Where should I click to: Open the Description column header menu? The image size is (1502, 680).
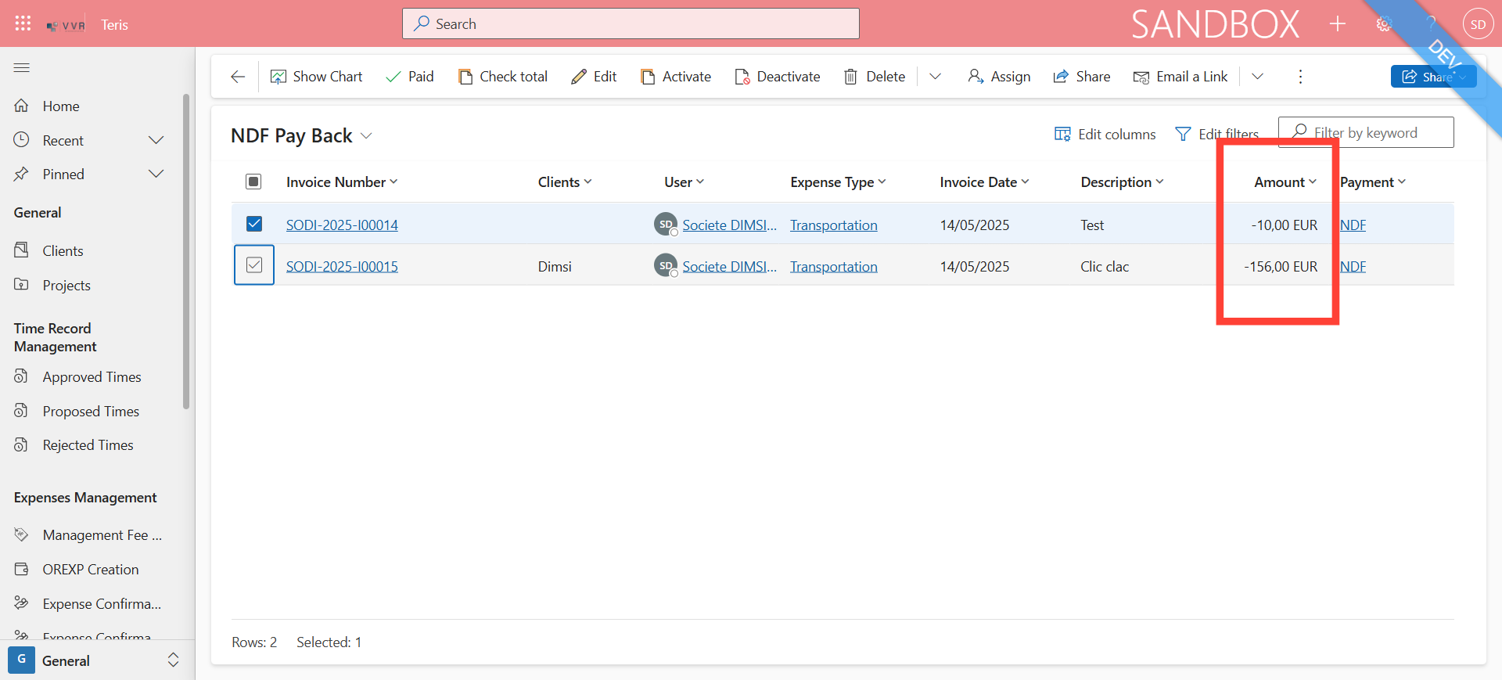(1122, 182)
